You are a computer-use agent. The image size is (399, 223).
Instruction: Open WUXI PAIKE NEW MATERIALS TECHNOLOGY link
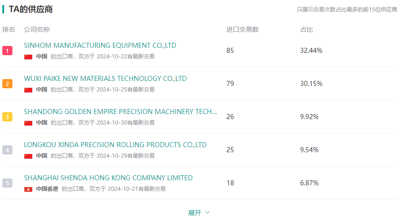pos(105,79)
